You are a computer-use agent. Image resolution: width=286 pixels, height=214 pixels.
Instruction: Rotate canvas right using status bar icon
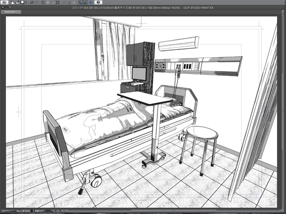[x=60, y=211]
